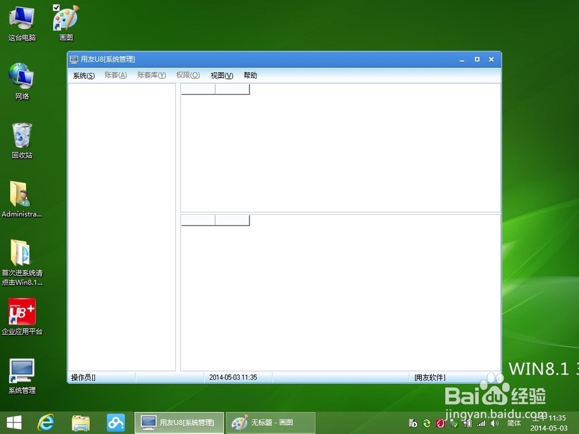Click the right column header in the lower list
Image resolution: width=579 pixels, height=434 pixels.
[233, 220]
